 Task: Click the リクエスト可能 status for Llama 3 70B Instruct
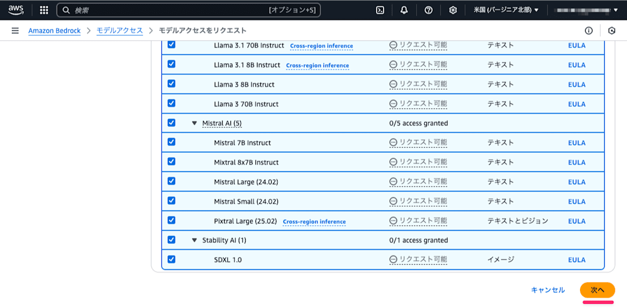pyautogui.click(x=418, y=104)
